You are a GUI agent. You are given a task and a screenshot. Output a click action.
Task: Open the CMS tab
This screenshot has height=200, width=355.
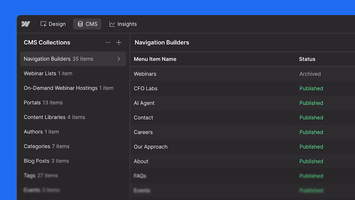point(87,24)
